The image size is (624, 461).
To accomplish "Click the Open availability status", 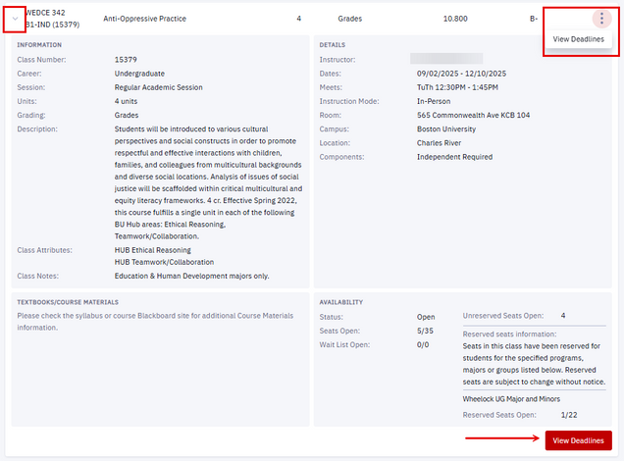I will pos(426,317).
